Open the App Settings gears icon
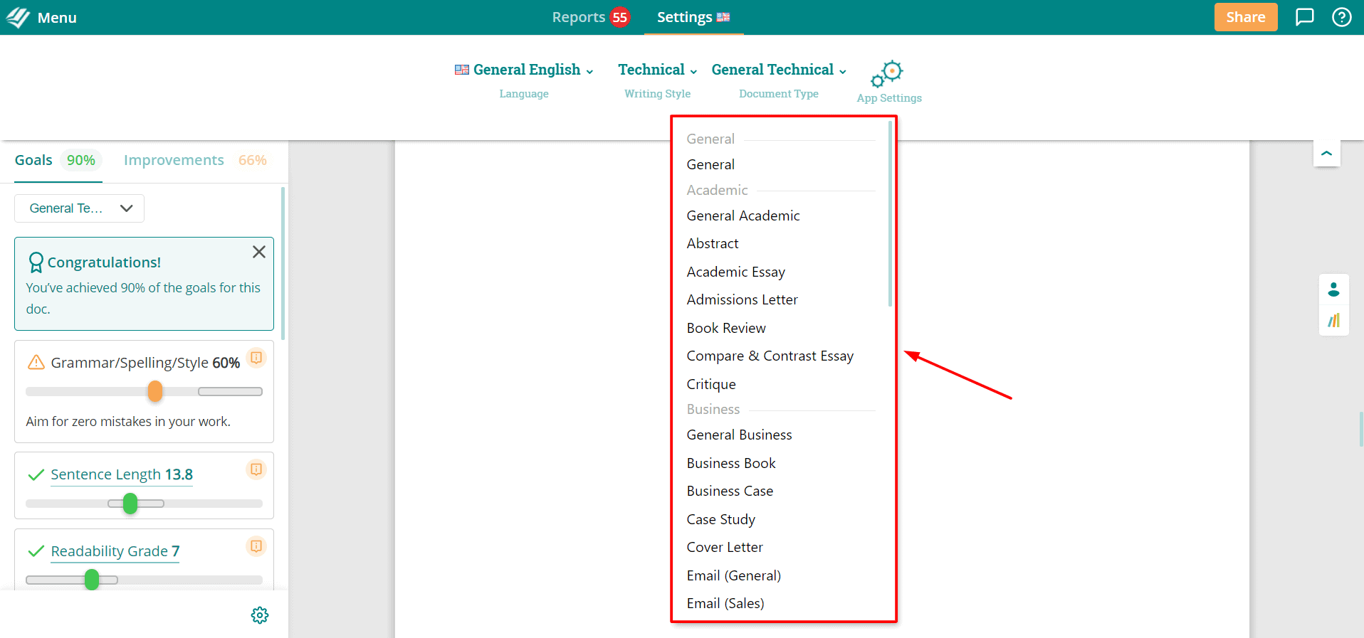Image resolution: width=1364 pixels, height=638 pixels. point(887,74)
